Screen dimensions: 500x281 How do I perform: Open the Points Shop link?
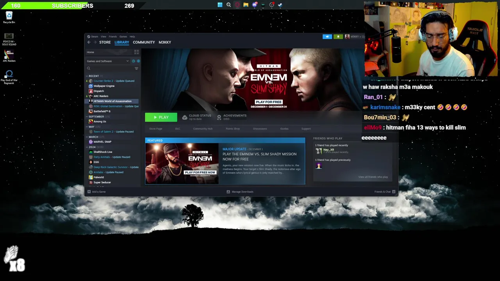233,129
